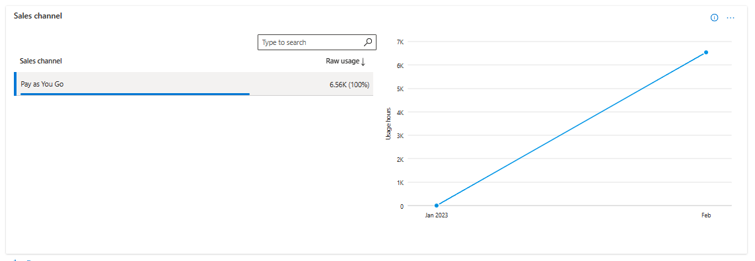Click the magnifier search icon

tap(368, 42)
